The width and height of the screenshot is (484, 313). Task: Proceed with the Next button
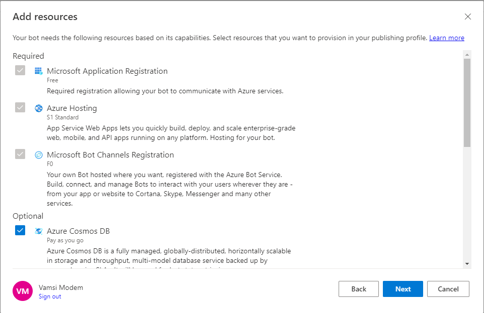tap(403, 289)
